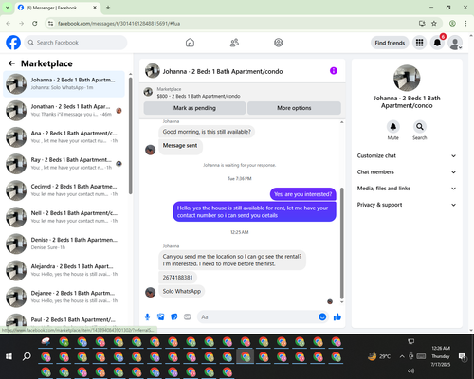The image size is (474, 379).
Task: Click the Chrome address bar URL
Action: [x=119, y=24]
